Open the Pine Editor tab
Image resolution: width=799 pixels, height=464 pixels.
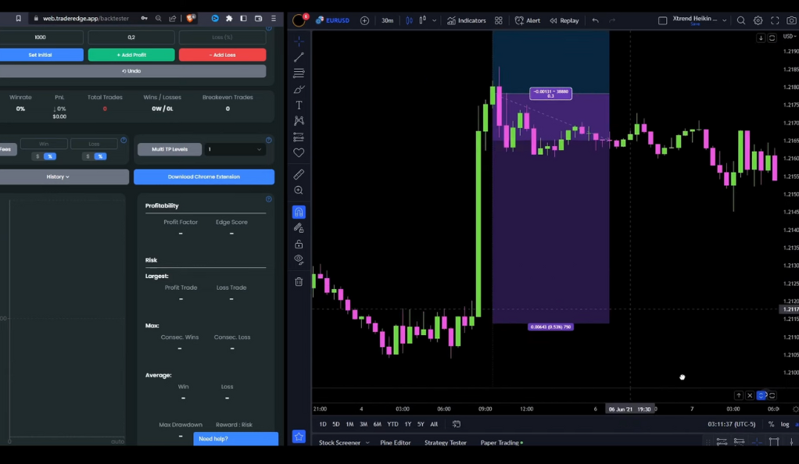click(x=395, y=443)
